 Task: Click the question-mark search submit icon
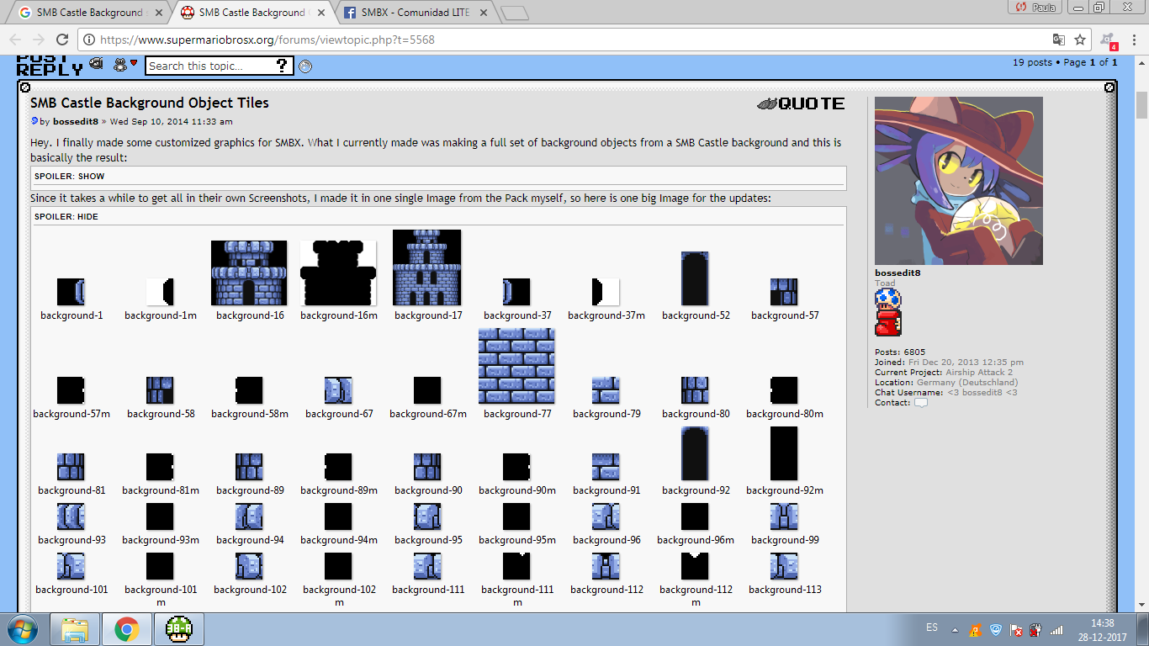(x=283, y=66)
